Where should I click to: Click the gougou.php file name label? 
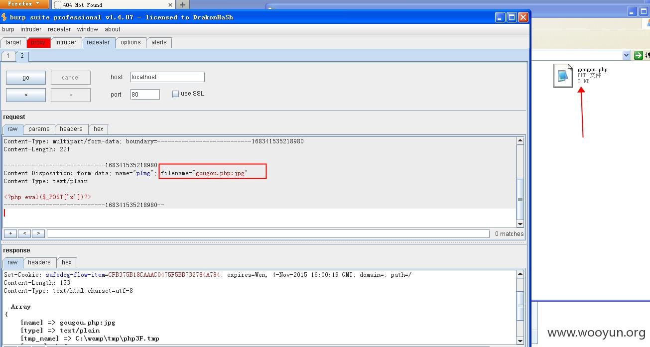click(592, 70)
